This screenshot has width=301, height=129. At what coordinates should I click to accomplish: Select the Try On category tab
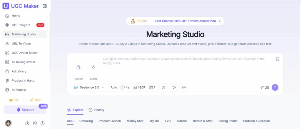154,121
